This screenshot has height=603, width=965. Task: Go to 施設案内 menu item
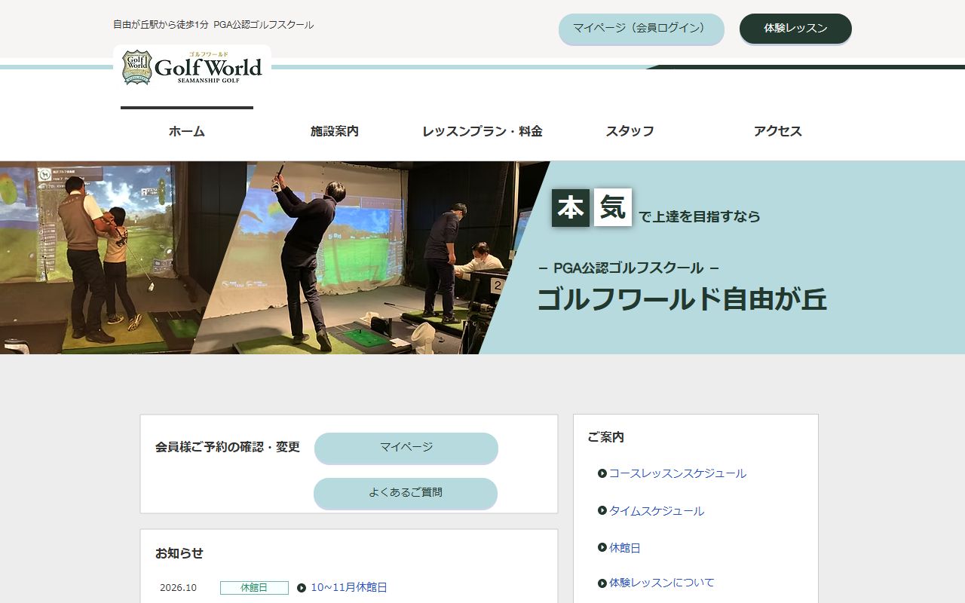335,131
